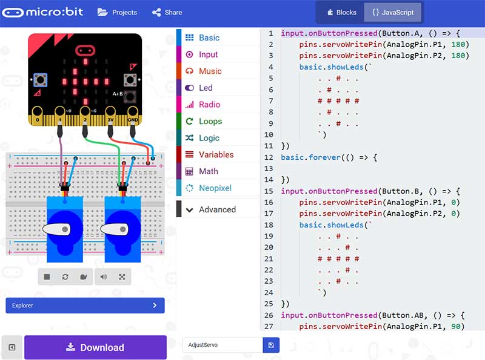Viewport: 485px width, 360px height.
Task: Open the Variables toolbox category
Action: pos(216,155)
